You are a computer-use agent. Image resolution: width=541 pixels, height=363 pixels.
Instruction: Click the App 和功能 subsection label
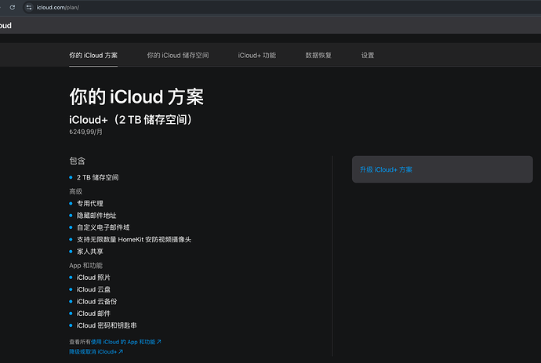[85, 265]
